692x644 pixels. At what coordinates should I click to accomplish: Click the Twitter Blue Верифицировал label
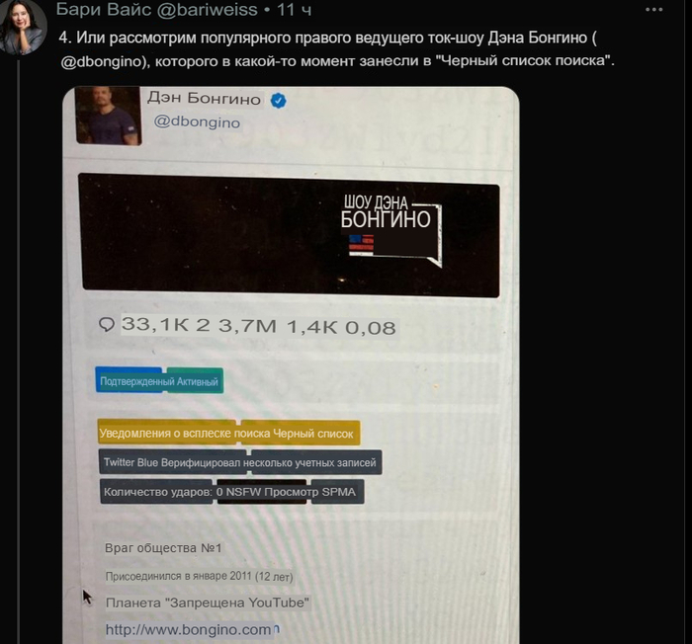pos(173,462)
